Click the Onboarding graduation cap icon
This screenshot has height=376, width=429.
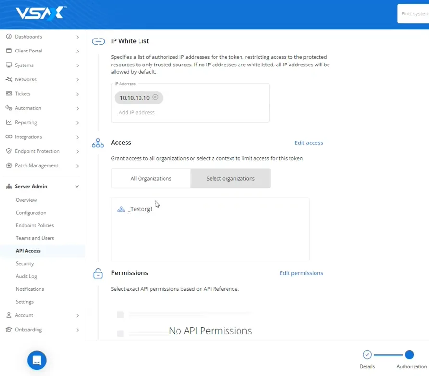point(9,330)
